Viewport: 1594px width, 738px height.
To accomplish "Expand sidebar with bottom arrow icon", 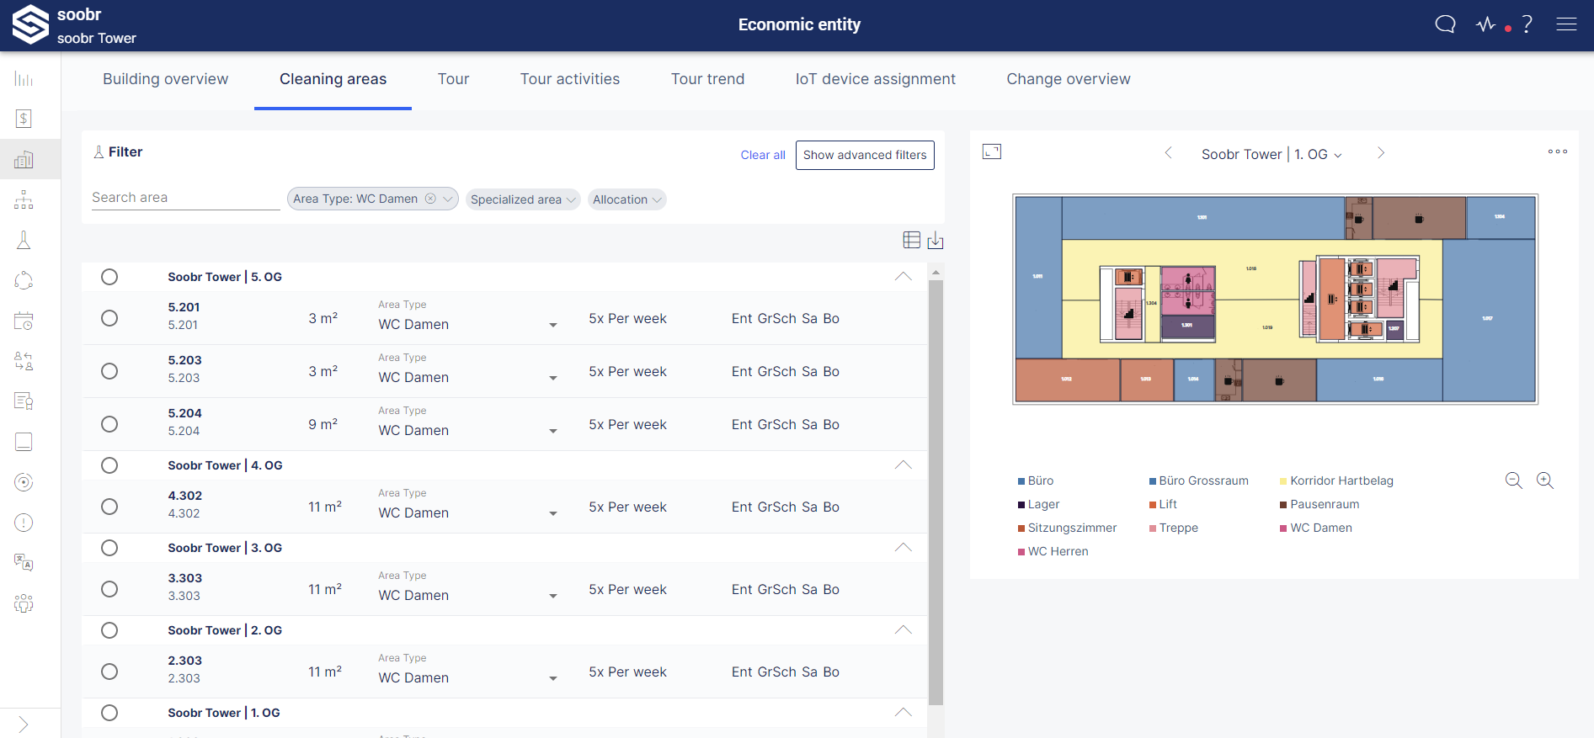I will [x=24, y=725].
